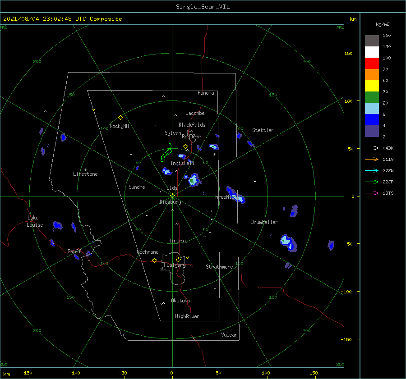Click the green storm track outline near Innisfail

(166, 153)
